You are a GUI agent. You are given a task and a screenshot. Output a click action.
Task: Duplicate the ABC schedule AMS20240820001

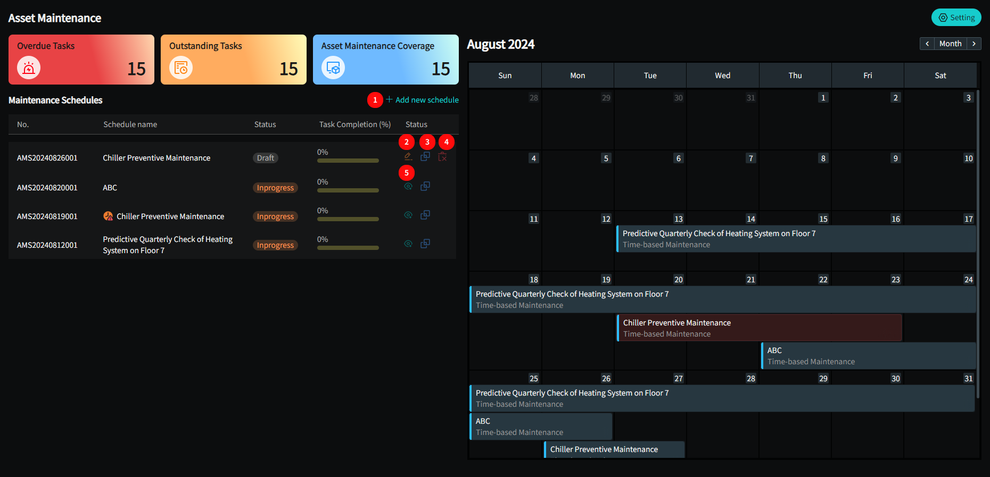pos(425,186)
